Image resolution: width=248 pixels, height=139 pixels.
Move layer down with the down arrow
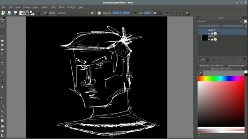tap(214, 60)
